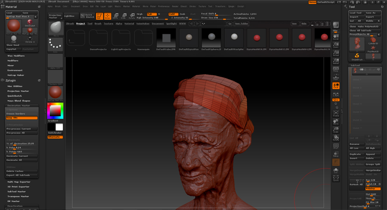The height and width of the screenshot is (210, 387).
Task: Activate Edit mode button
Action: [99, 16]
